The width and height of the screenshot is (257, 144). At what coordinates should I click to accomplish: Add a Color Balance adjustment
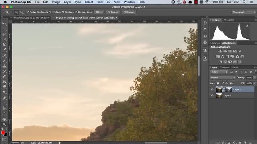point(222,56)
